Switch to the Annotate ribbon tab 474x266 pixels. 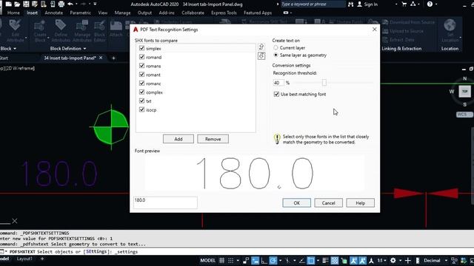[x=54, y=13]
